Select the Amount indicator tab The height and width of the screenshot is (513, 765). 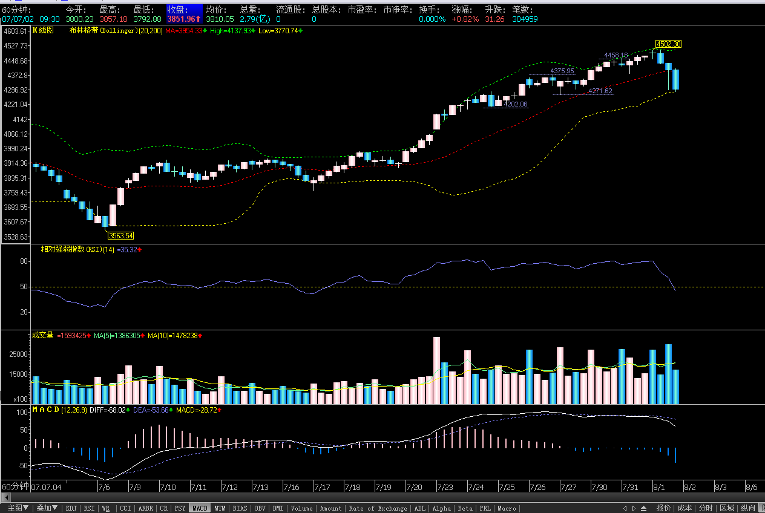330,509
